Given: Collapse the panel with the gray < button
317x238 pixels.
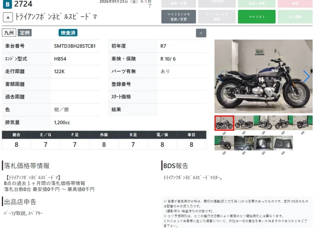Looking at the screenshot, I should (201, 33).
